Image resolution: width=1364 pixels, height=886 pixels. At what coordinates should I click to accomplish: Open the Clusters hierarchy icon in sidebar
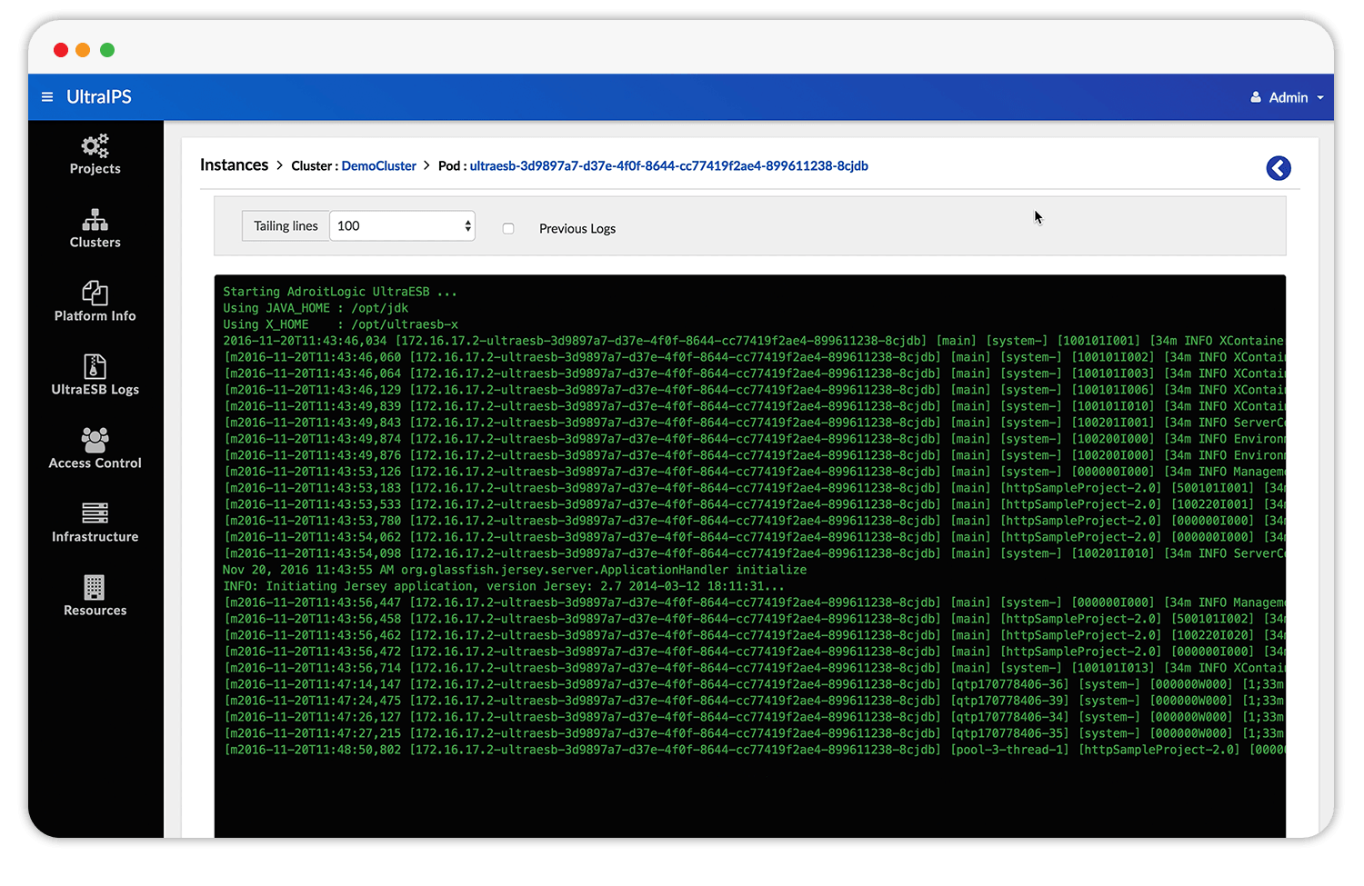click(95, 220)
